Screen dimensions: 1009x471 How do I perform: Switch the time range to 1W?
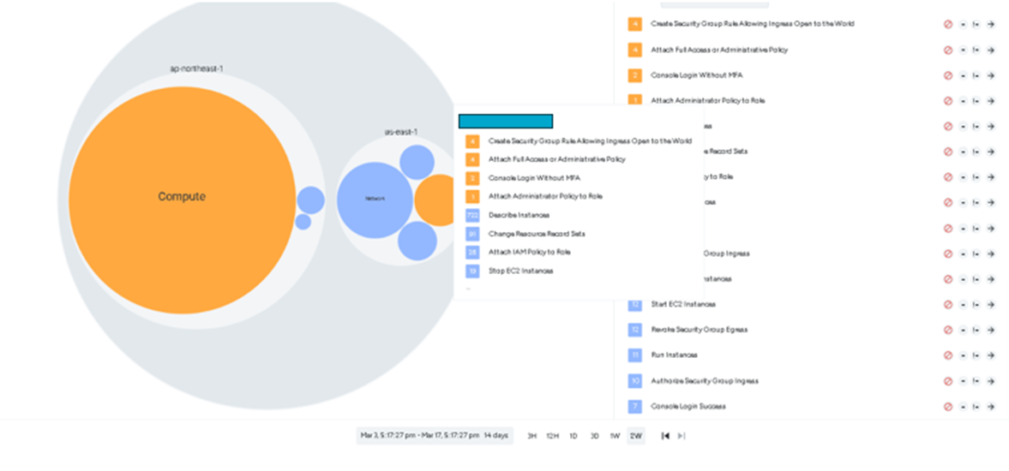615,436
